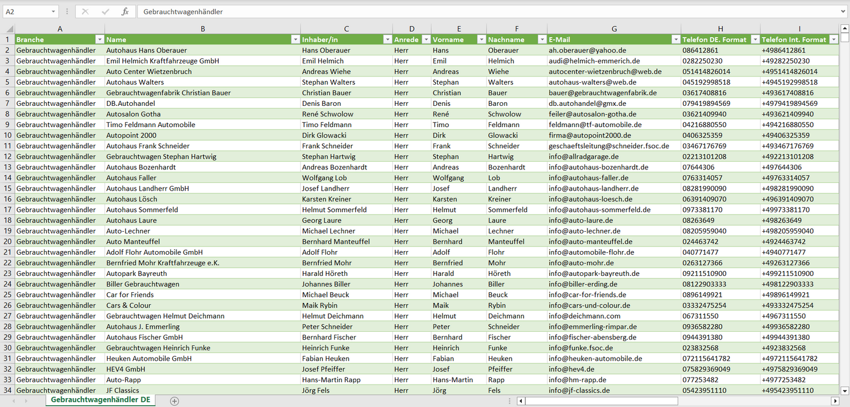Select column G header
This screenshot has height=407, width=850.
[x=614, y=29]
